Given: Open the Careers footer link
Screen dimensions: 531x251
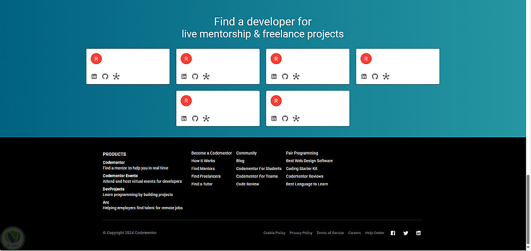Looking at the screenshot, I should [354, 233].
